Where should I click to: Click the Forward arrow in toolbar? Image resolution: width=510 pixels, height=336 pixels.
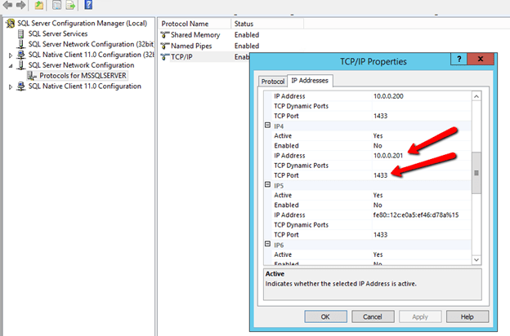(19, 5)
